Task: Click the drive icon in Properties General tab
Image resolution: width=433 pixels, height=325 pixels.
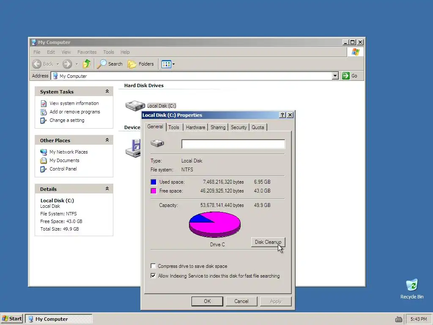Action: point(157,143)
